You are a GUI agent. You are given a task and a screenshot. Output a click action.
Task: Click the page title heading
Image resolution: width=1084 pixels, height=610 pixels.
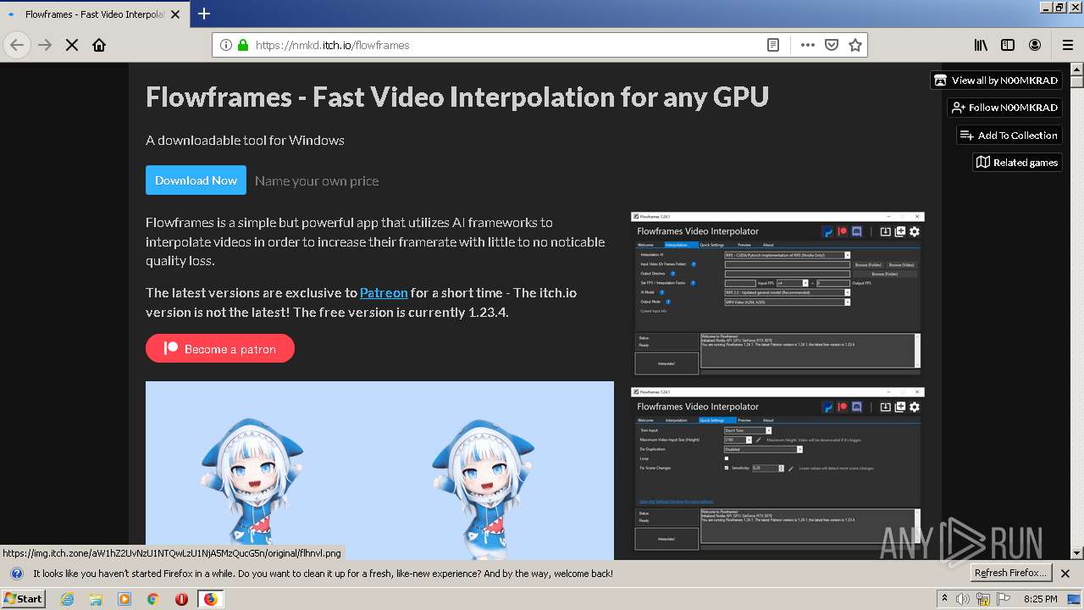[457, 97]
